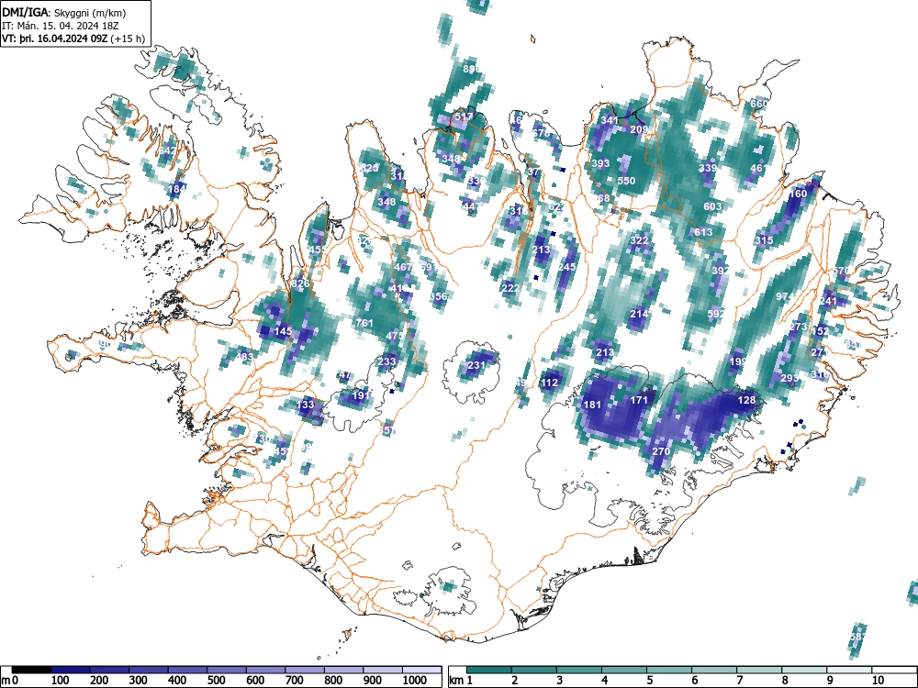
Task: Click the 467 visibility value on the map
Action: 403,267
